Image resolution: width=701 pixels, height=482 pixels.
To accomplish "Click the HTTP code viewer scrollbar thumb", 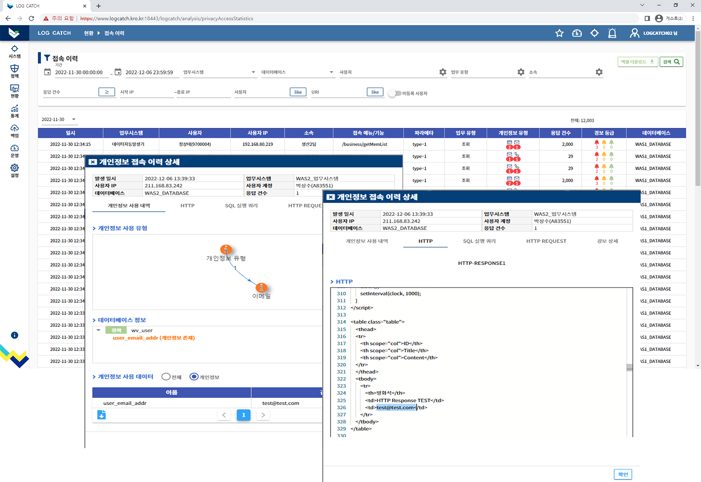I will pos(629,367).
